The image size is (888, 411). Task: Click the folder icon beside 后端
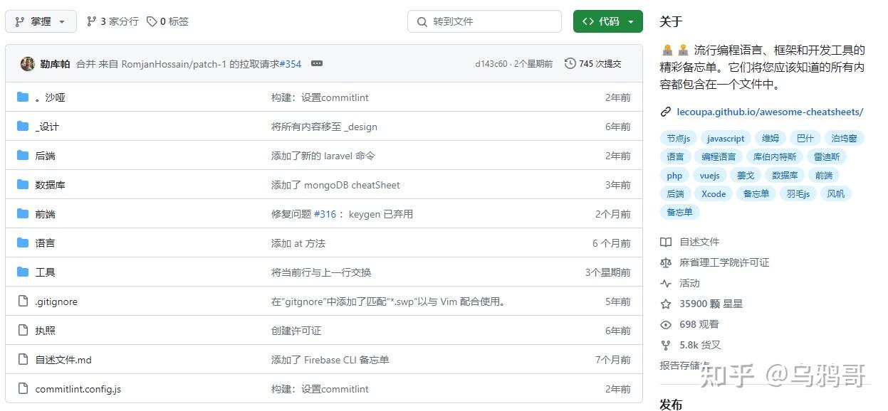tap(22, 155)
